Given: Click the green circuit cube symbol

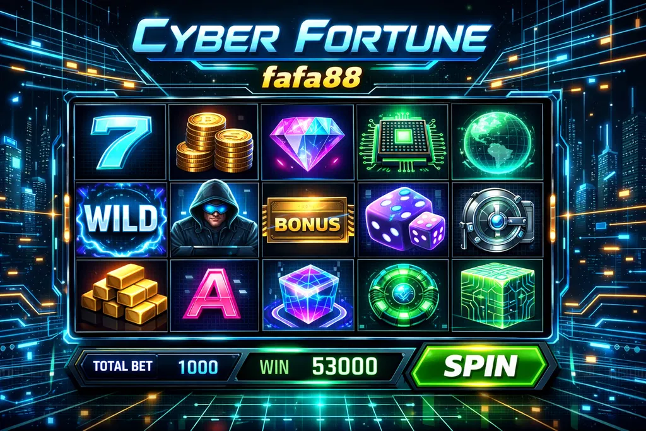Looking at the screenshot, I should tap(497, 295).
